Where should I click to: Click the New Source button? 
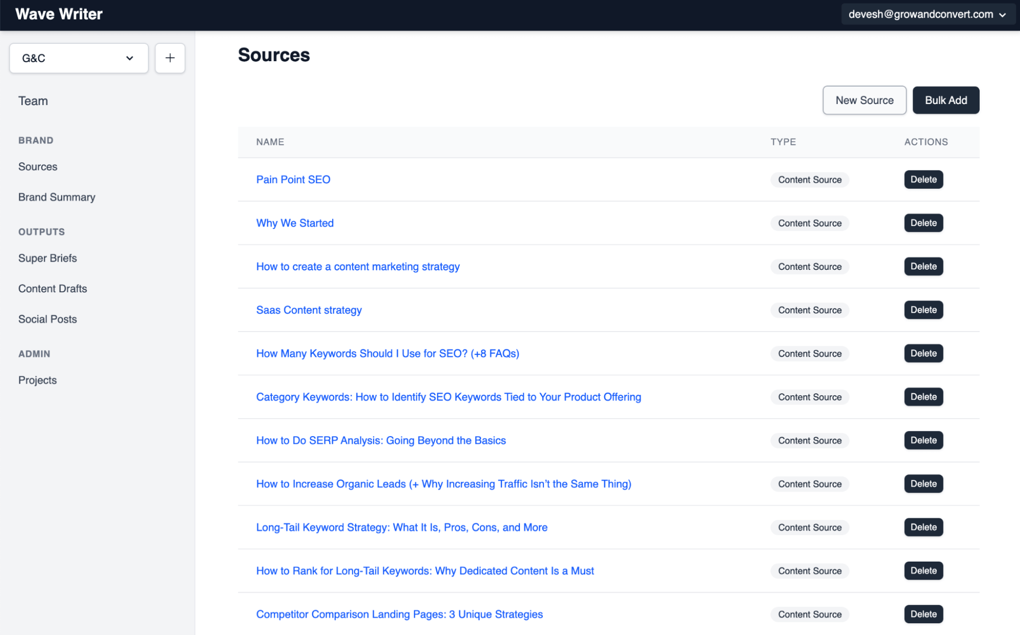[x=864, y=100]
